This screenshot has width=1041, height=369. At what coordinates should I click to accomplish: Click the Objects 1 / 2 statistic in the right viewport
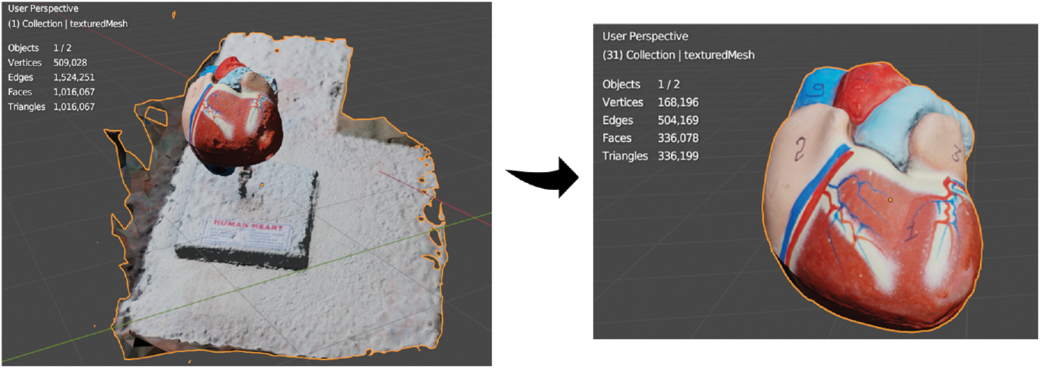(x=641, y=84)
